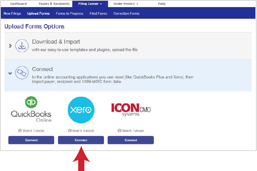257x171 pixels.
Task: Select Upload Forms in the blue submenu
Action: (x=38, y=13)
